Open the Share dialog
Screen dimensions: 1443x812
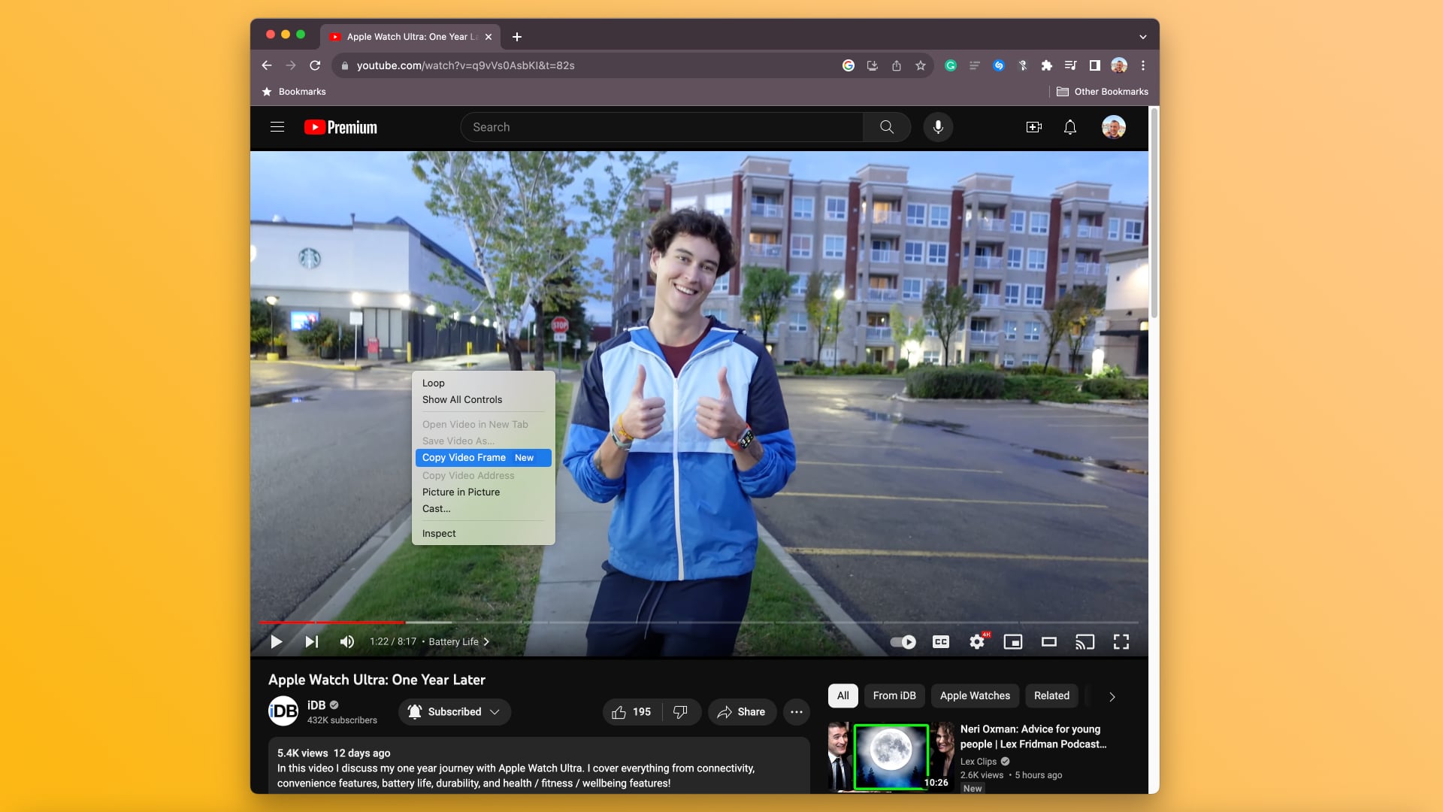point(742,711)
